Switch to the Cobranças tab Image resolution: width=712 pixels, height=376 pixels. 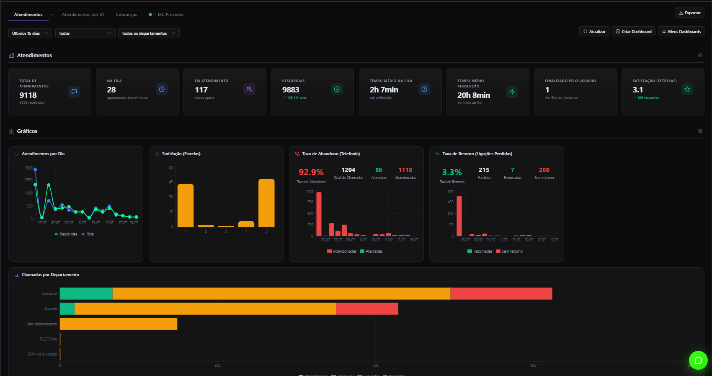[x=126, y=15]
